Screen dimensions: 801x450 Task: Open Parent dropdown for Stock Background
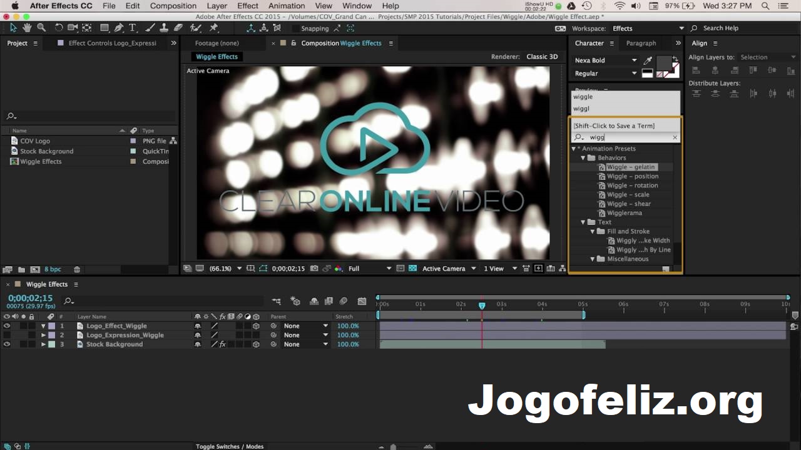(305, 344)
